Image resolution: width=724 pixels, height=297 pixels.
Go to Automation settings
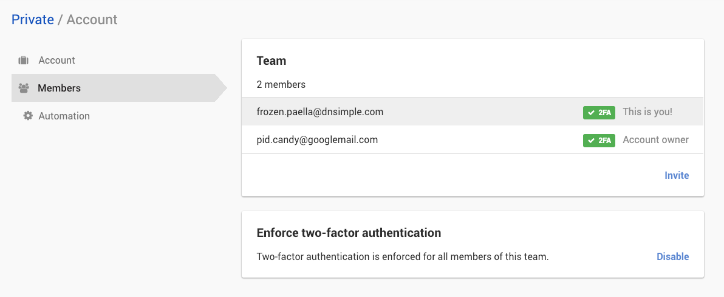tap(64, 116)
